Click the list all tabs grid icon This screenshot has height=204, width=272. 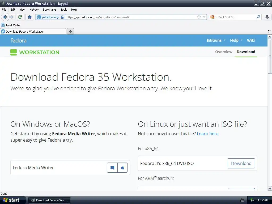click(269, 31)
